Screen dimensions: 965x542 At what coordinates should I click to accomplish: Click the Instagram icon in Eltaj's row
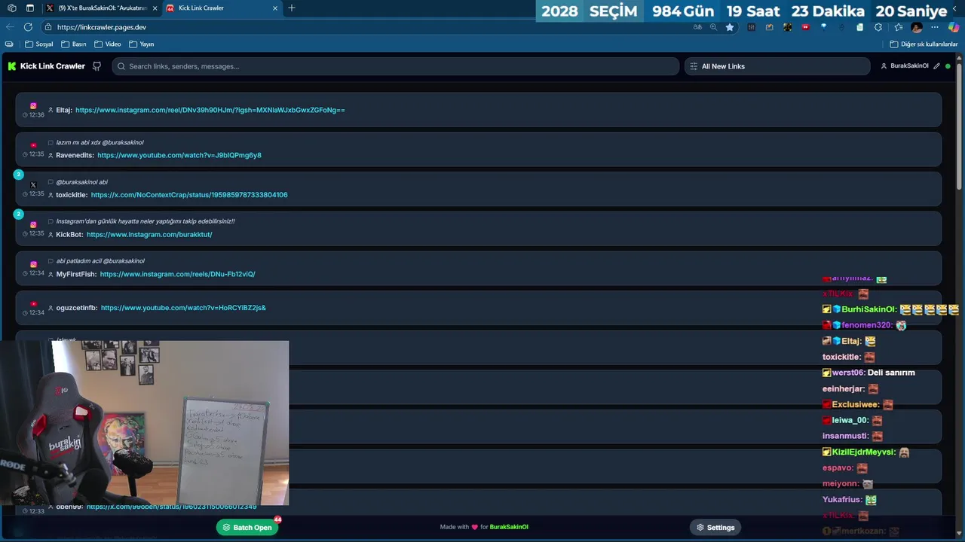(33, 106)
